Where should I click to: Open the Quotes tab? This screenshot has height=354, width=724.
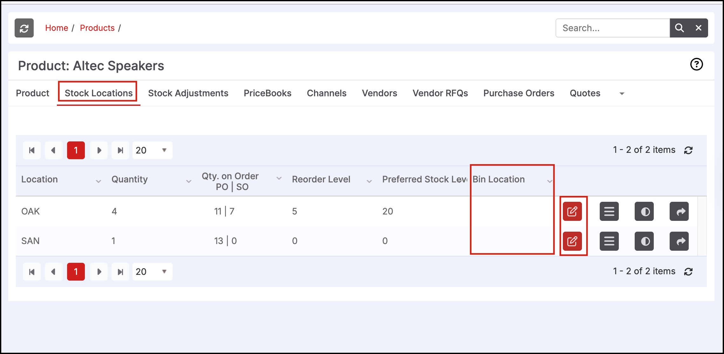point(585,93)
